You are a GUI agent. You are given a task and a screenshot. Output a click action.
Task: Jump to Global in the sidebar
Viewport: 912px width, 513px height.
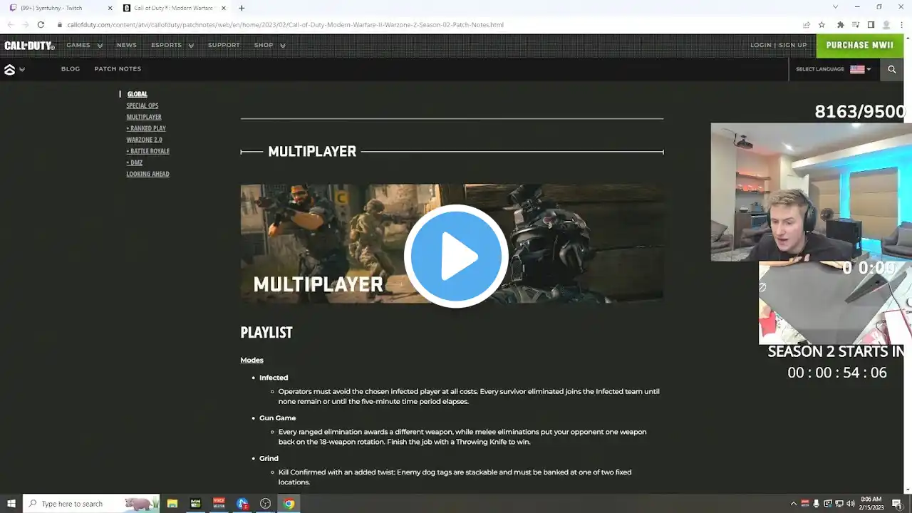(x=138, y=94)
